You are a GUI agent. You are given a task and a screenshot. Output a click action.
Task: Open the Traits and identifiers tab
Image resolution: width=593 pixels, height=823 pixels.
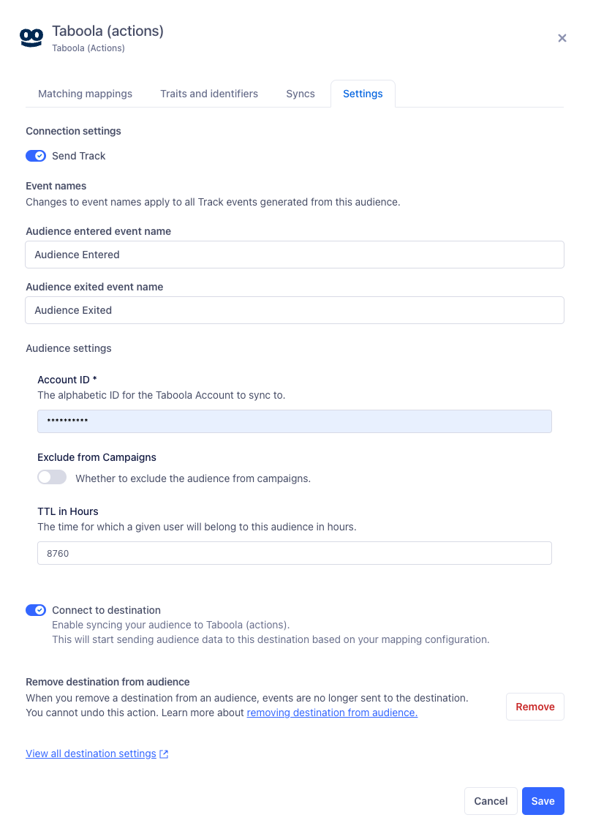point(209,94)
